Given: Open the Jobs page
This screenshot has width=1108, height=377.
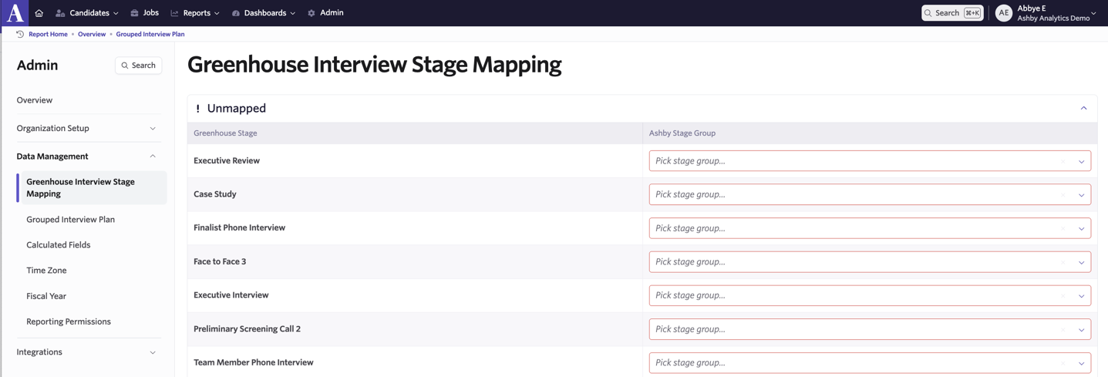Looking at the screenshot, I should tap(145, 13).
